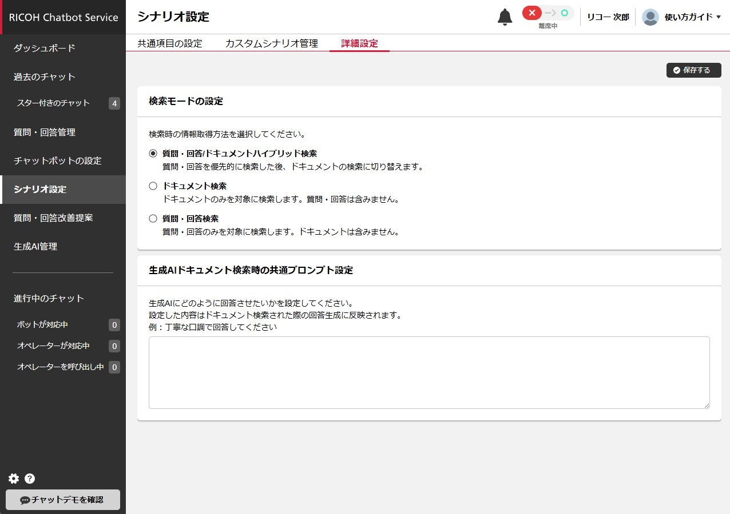Select the 質問・回答検索 radio option
The width and height of the screenshot is (730, 514).
[153, 219]
